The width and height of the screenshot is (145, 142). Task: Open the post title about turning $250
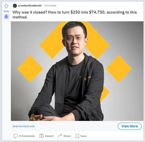coord(75,15)
